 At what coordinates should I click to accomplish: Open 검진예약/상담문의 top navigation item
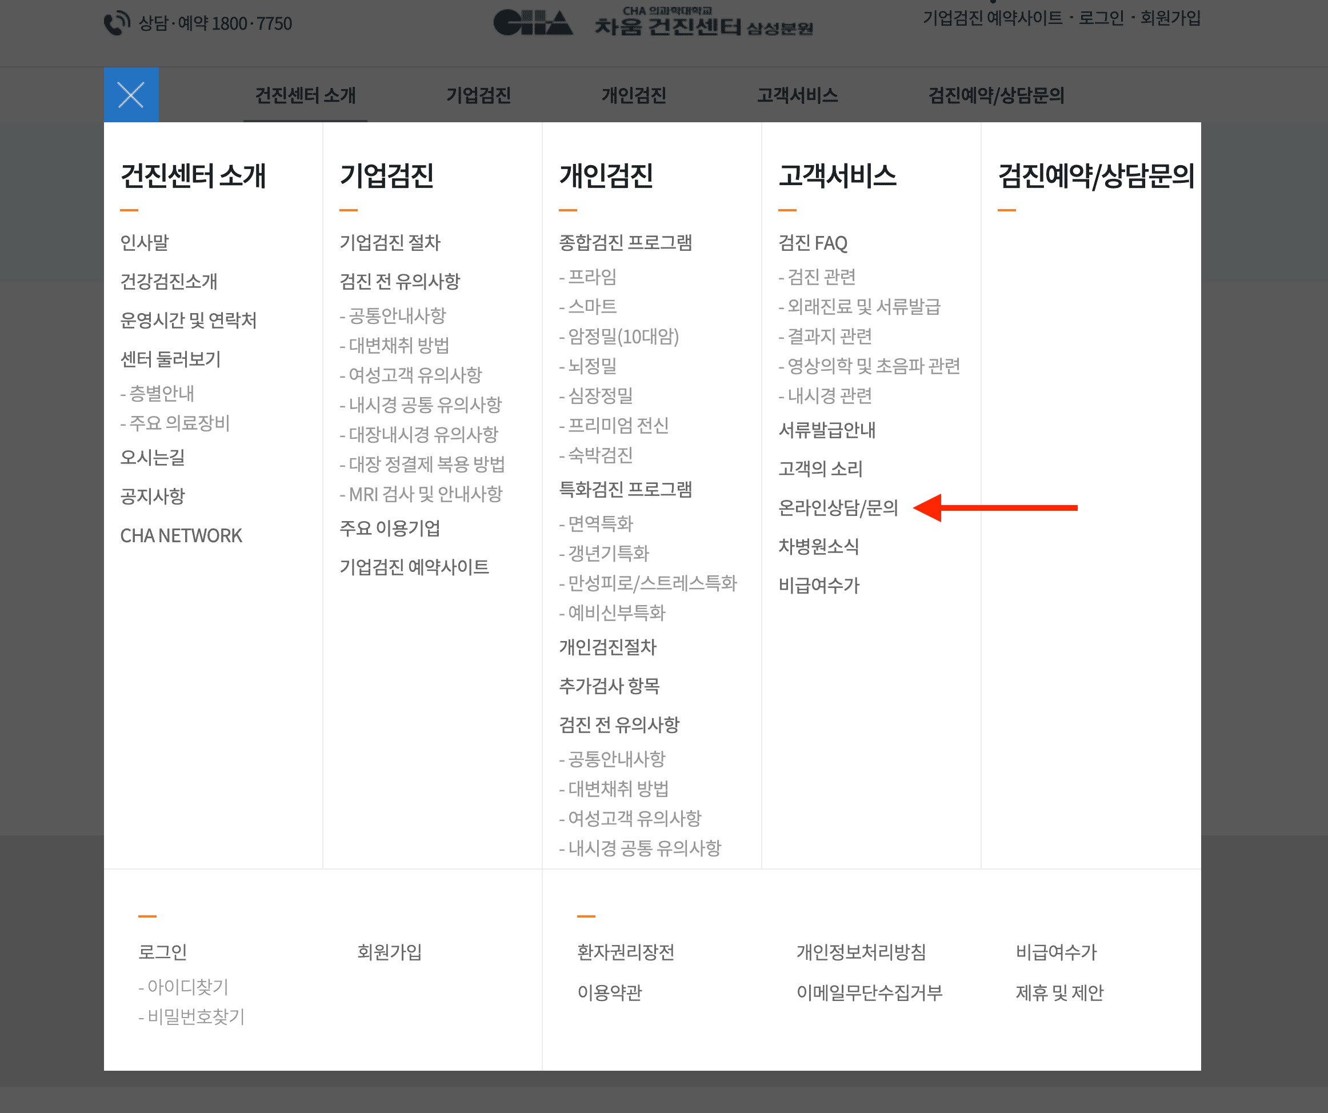click(995, 95)
